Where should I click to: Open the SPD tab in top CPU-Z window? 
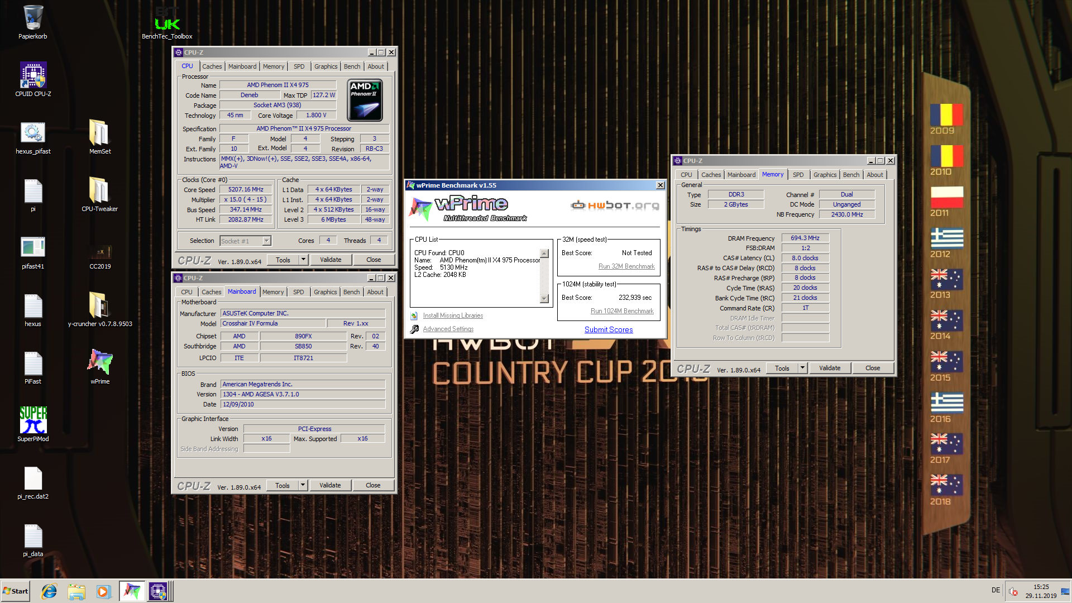click(x=299, y=66)
